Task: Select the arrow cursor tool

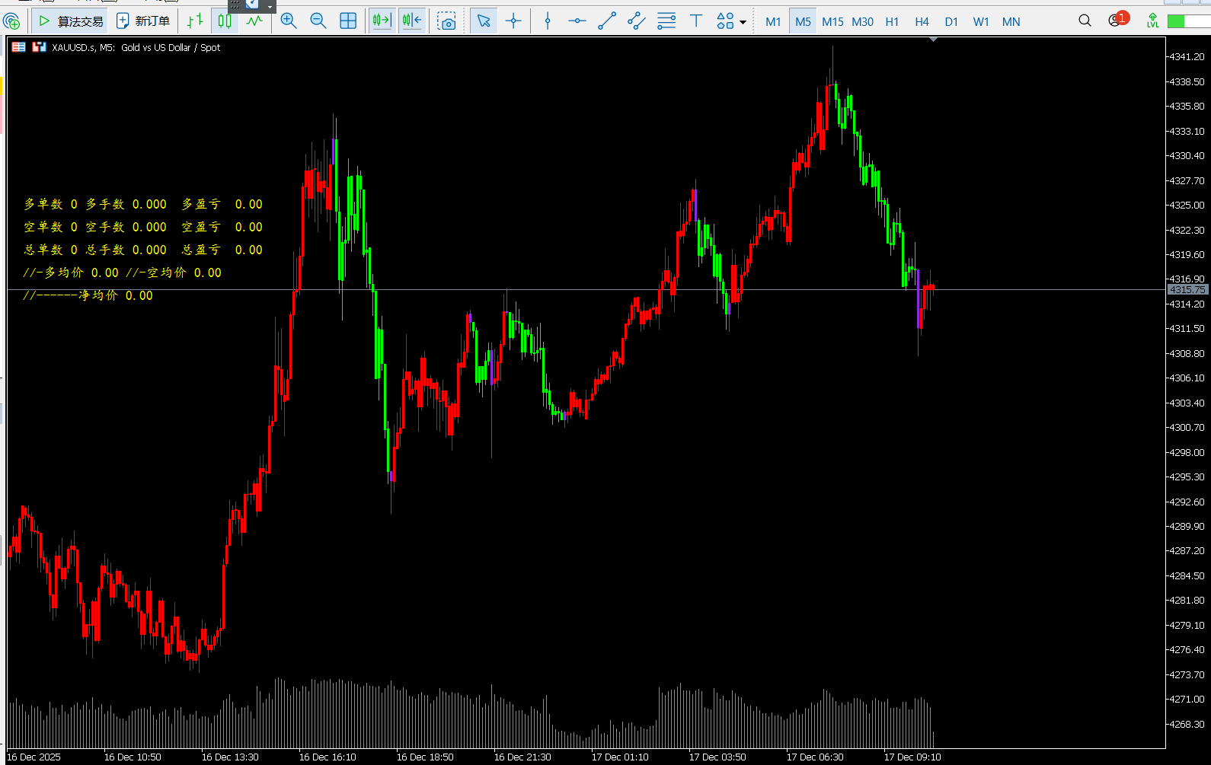Action: (484, 21)
